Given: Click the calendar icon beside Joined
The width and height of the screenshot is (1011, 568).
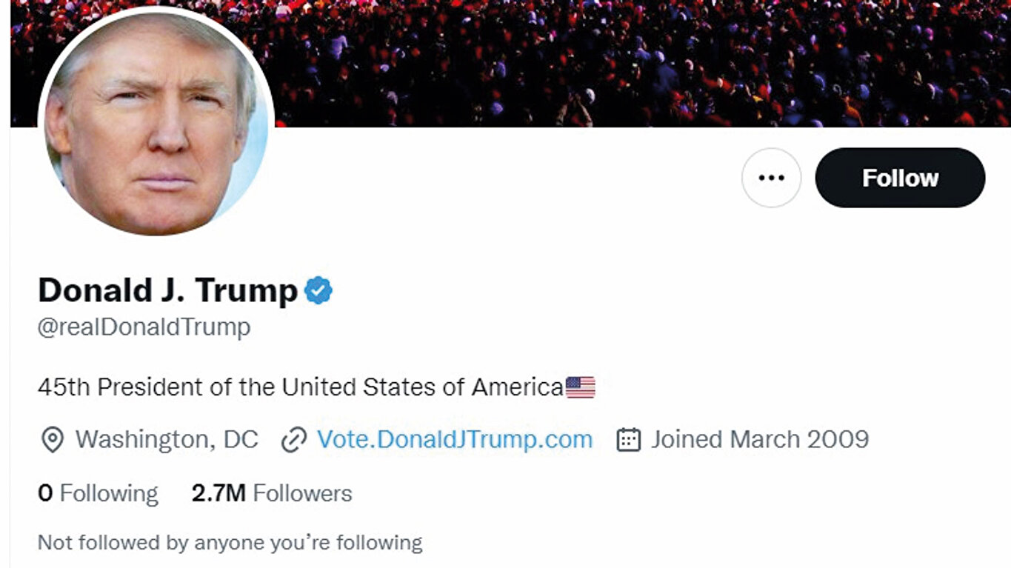Looking at the screenshot, I should pos(628,440).
